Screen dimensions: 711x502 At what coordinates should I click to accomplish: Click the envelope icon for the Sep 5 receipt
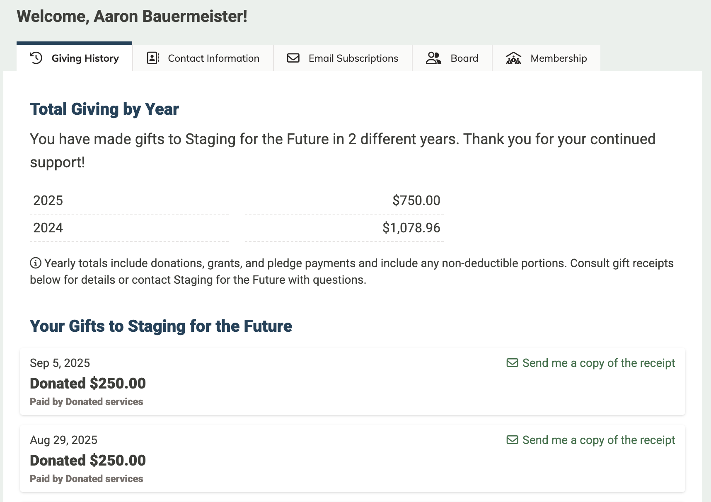point(513,363)
